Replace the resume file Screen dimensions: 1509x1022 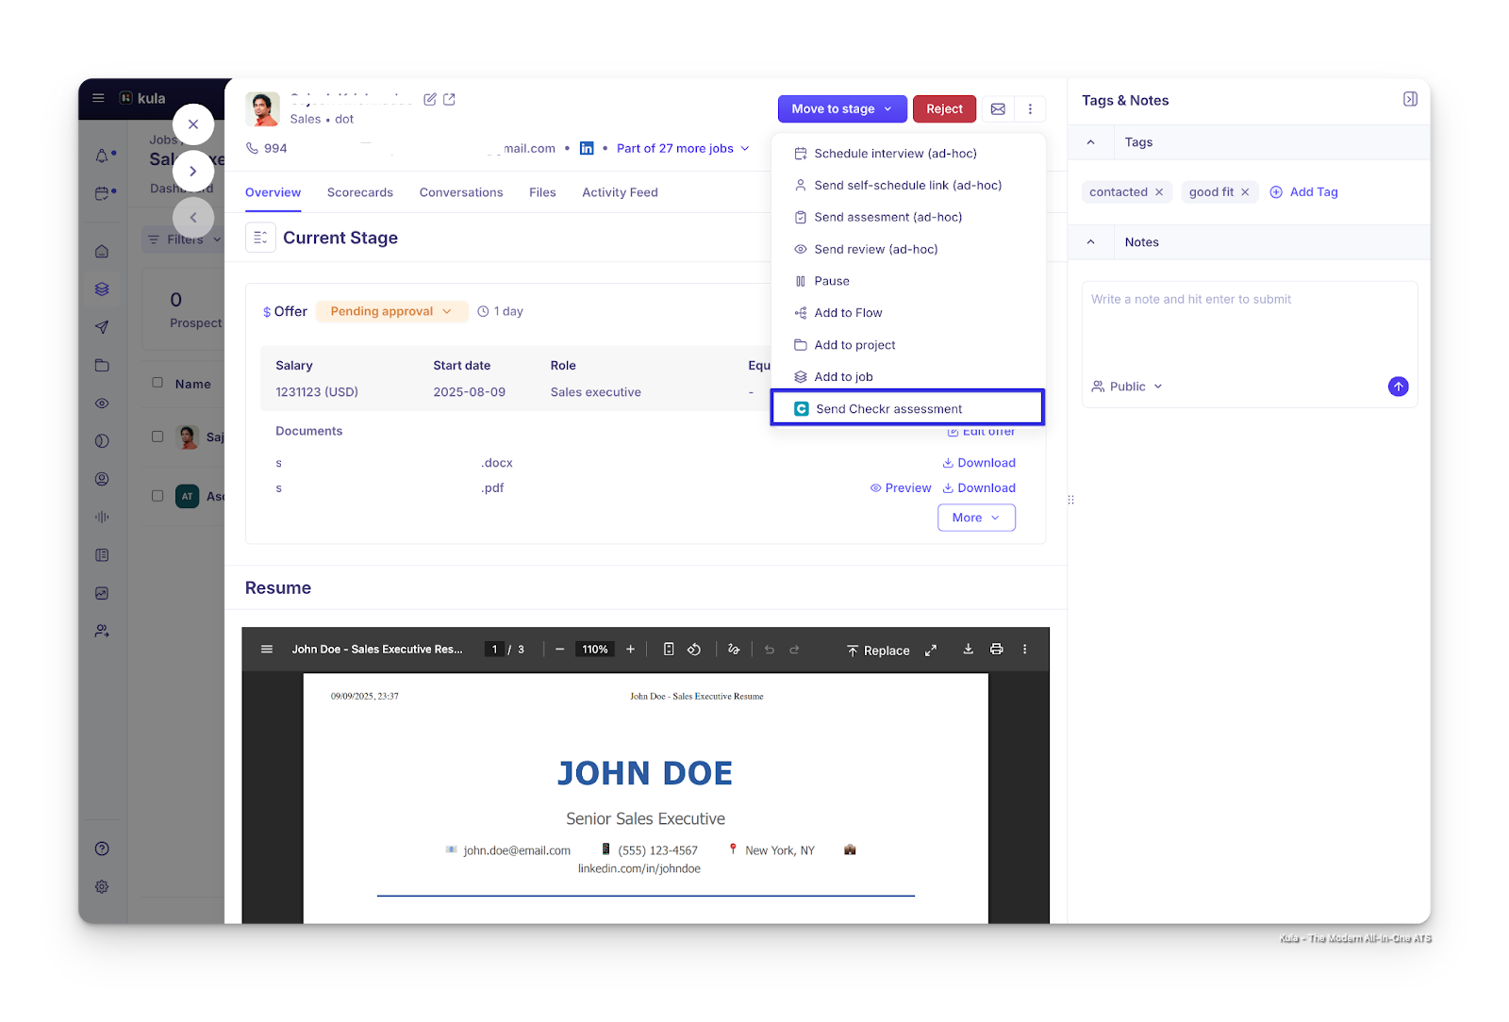click(x=878, y=651)
